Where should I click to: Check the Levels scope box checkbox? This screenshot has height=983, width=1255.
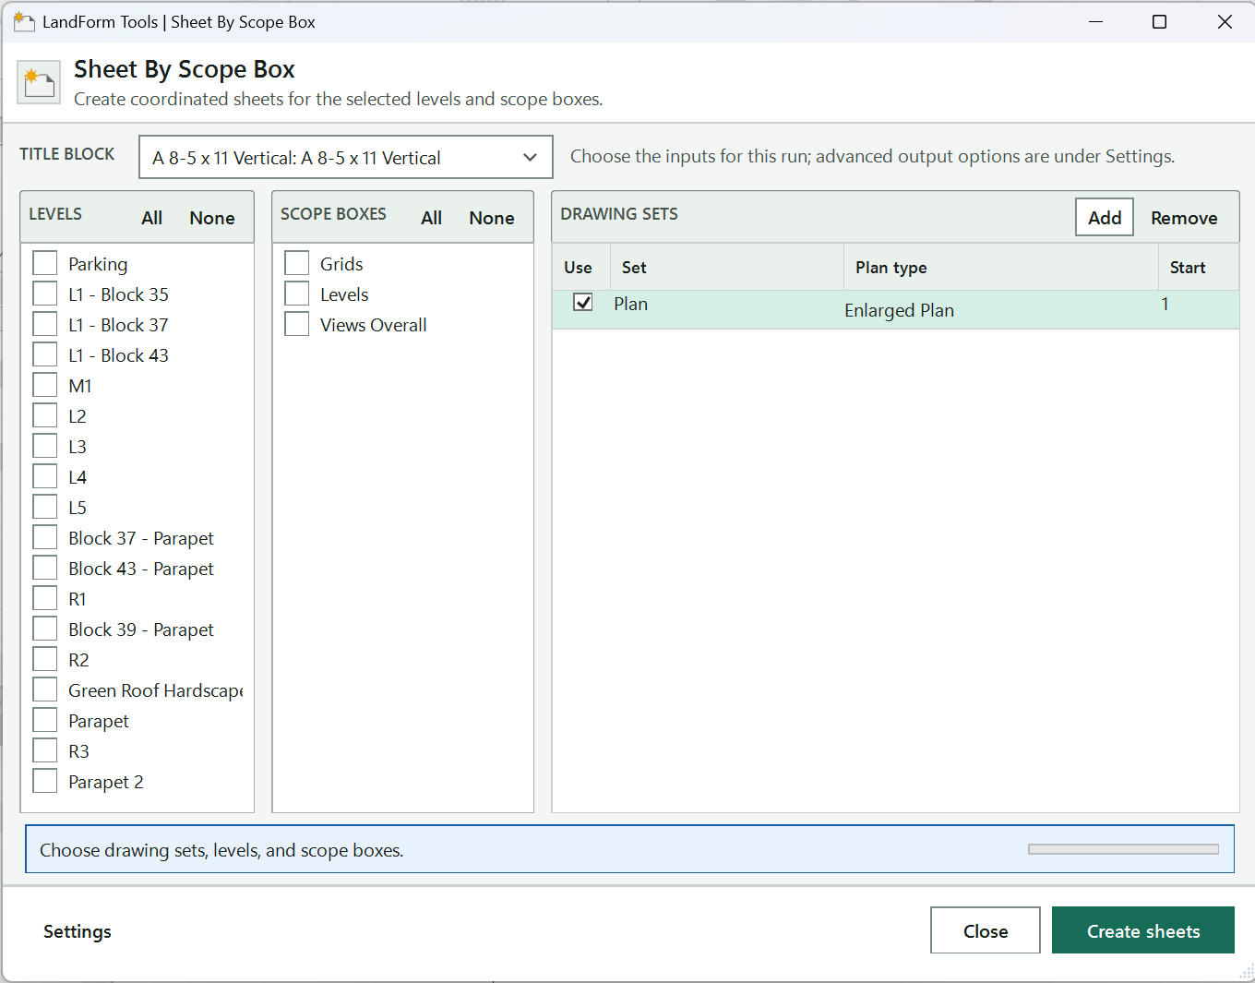click(297, 294)
